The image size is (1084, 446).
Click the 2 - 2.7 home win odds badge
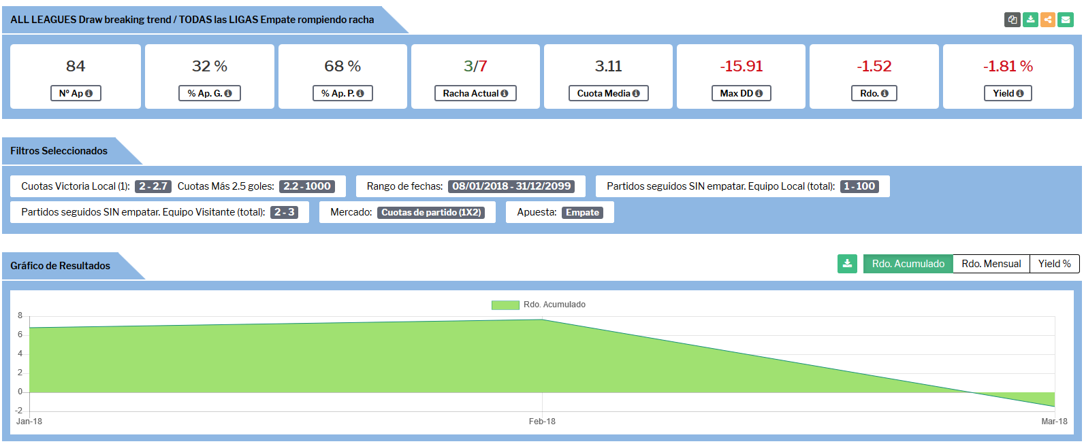(x=153, y=186)
